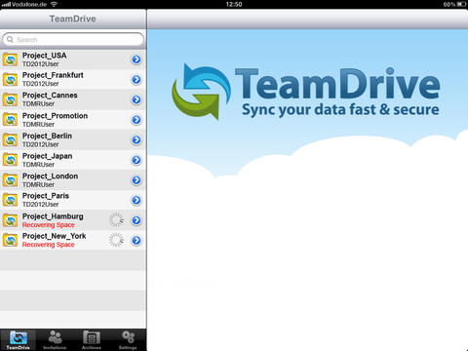Tap the Wi-Fi icon in the status bar
The width and height of the screenshot is (468, 351).
tap(54, 4)
